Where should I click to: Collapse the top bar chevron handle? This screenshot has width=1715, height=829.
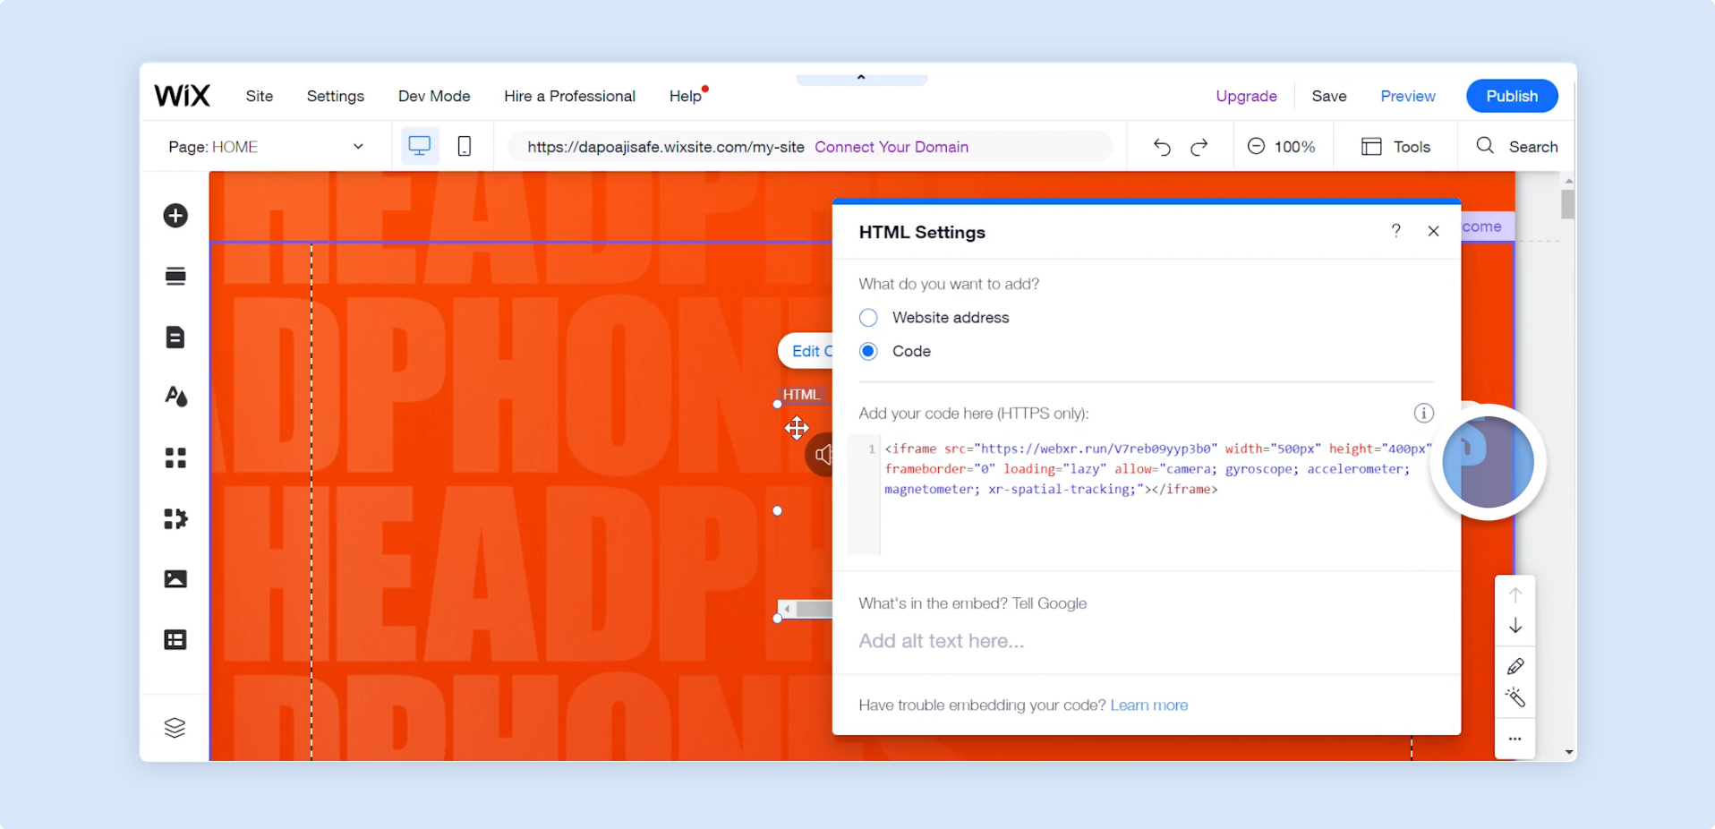(861, 78)
